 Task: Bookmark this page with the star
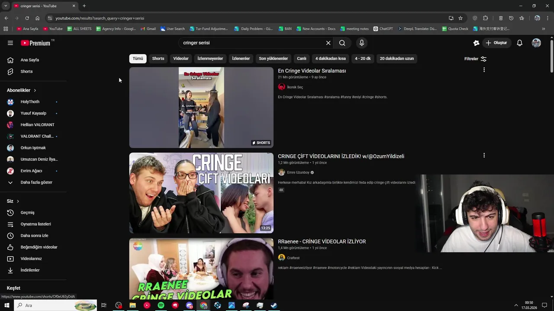tap(461, 18)
